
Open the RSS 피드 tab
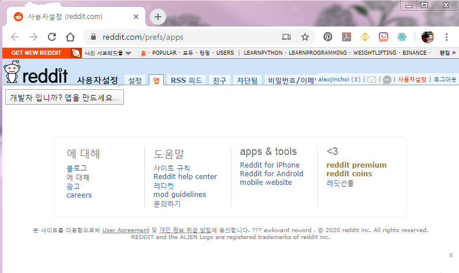186,81
